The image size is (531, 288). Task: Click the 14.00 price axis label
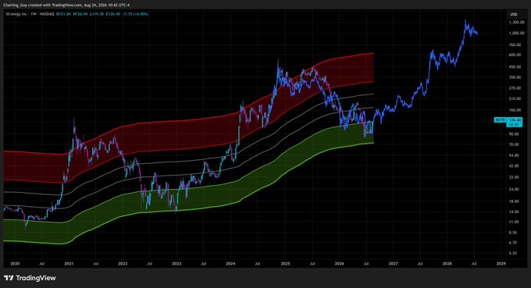[514, 212]
